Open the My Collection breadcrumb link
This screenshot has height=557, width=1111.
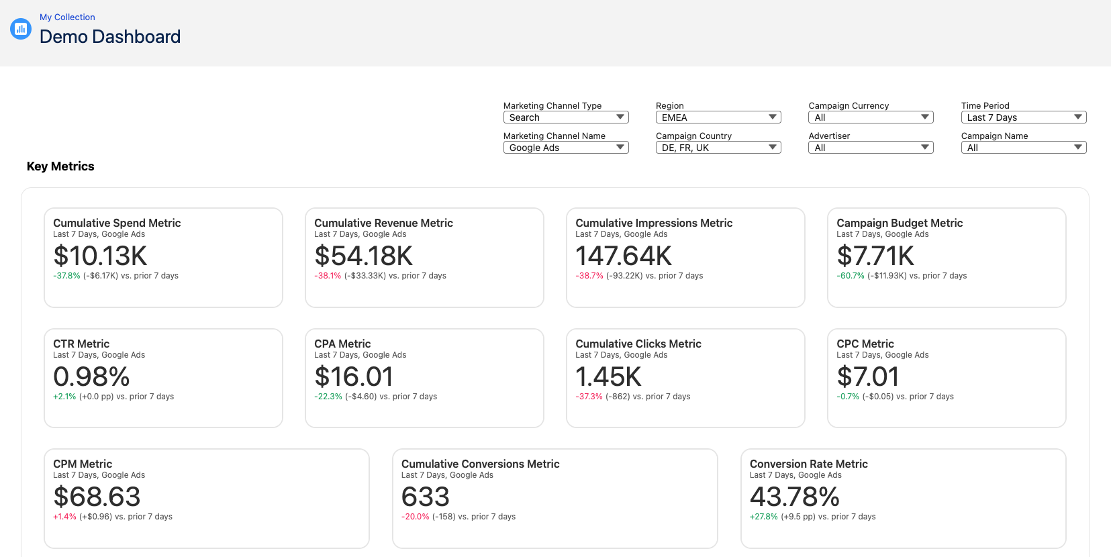(x=67, y=17)
